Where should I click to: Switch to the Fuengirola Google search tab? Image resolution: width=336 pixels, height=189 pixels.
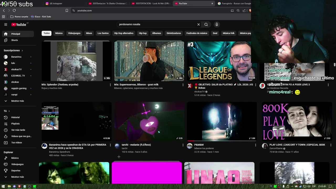(x=234, y=3)
